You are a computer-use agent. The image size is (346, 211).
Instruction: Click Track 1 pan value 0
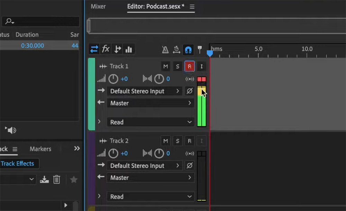coord(168,79)
